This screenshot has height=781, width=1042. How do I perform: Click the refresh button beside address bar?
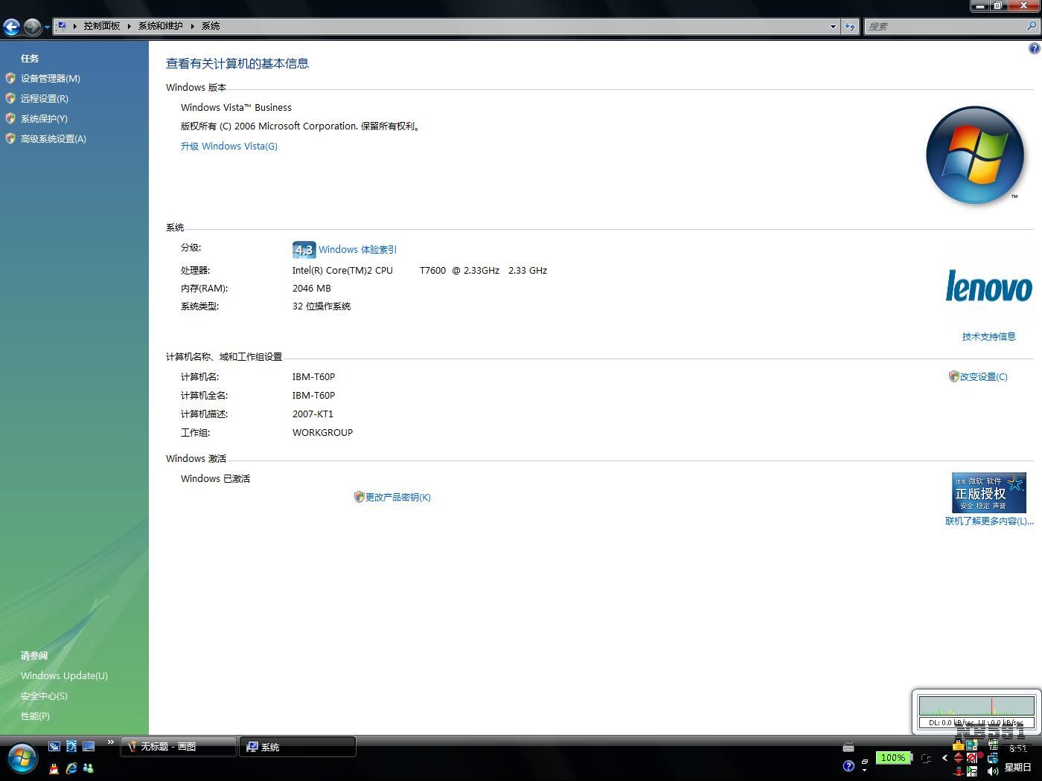click(850, 27)
